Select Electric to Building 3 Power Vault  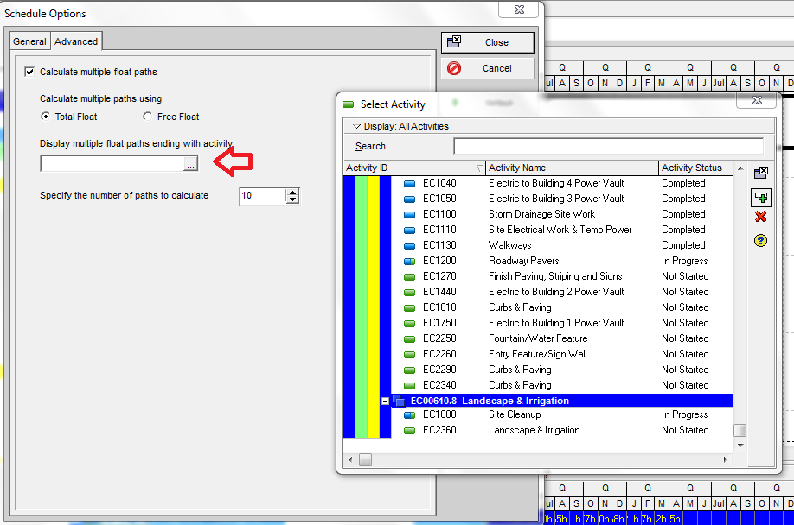coord(562,199)
